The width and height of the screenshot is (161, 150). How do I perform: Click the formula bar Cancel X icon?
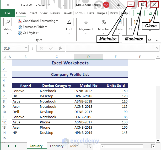coord(41,48)
